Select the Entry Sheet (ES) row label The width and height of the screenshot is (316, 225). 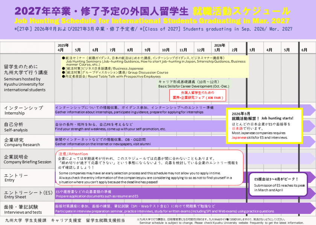point(29,195)
